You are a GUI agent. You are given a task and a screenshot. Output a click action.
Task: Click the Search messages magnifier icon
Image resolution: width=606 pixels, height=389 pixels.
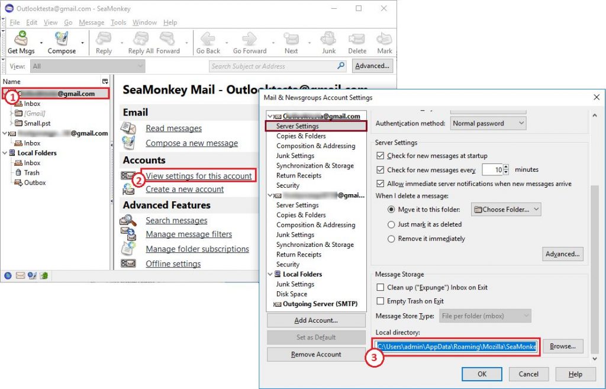128,220
